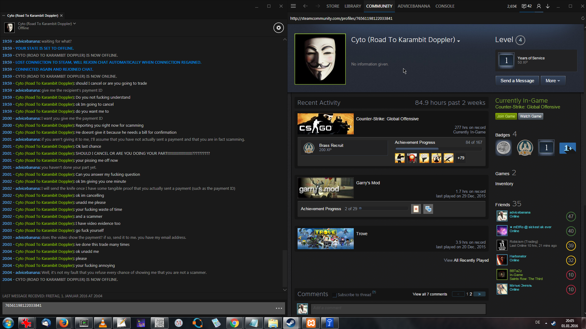The height and width of the screenshot is (329, 586).
Task: Click the Join Game button
Action: (x=506, y=116)
